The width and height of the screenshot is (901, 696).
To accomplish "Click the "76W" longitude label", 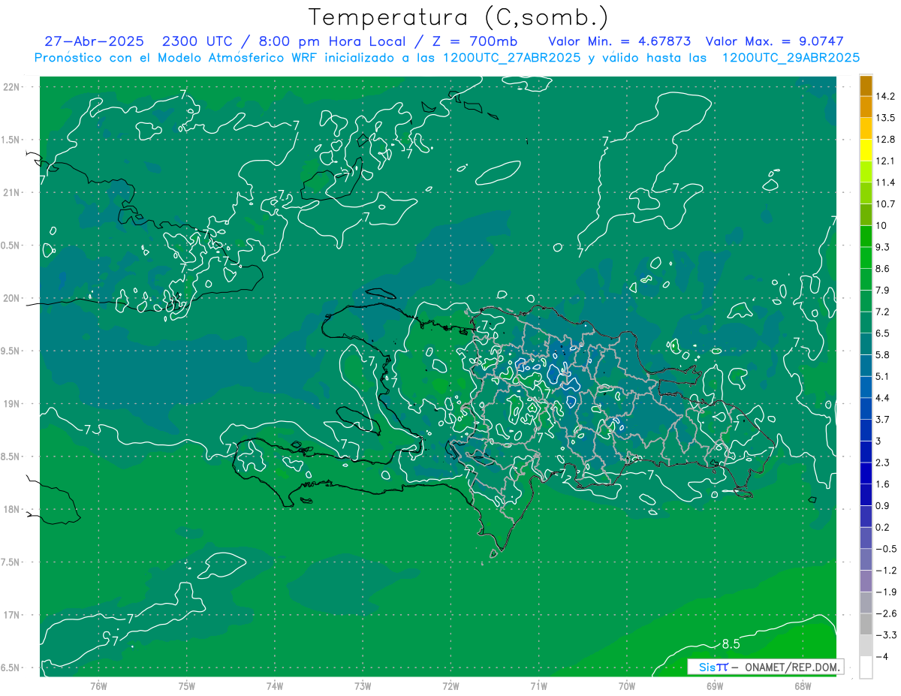I will [98, 685].
